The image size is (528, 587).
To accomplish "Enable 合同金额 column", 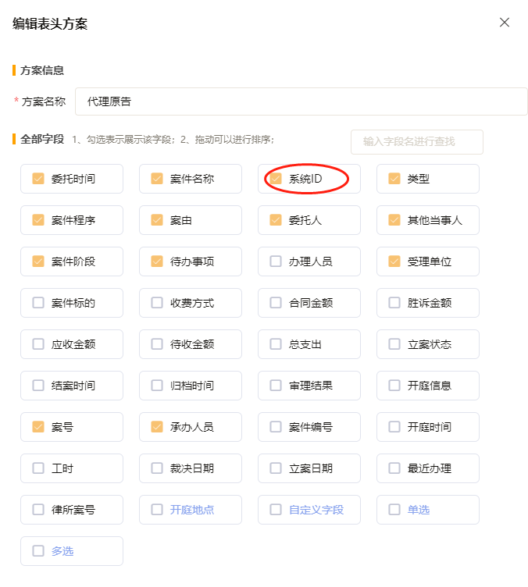I will [x=276, y=303].
